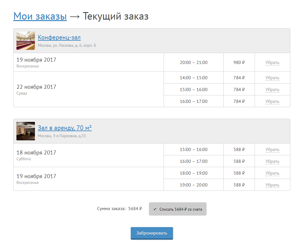Uncheck "Списать 5684 ₽ со счета" checkbox
This screenshot has height=249, width=303.
pos(155,209)
